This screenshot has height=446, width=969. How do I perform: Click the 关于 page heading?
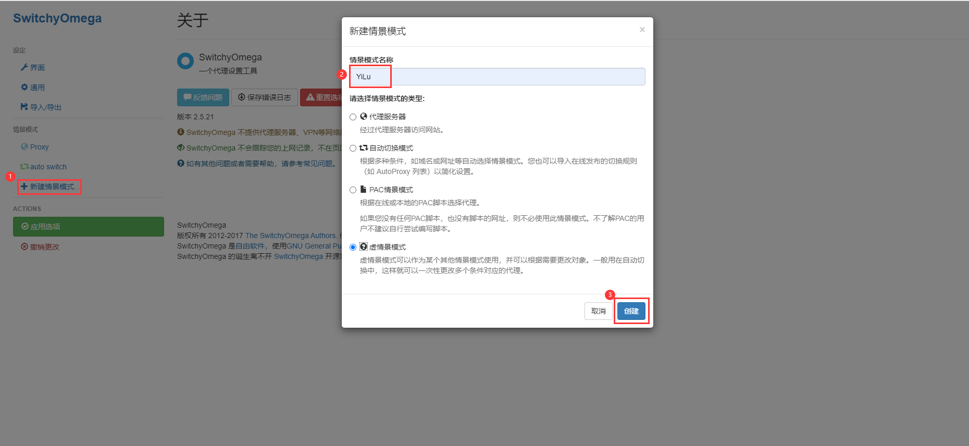point(193,20)
